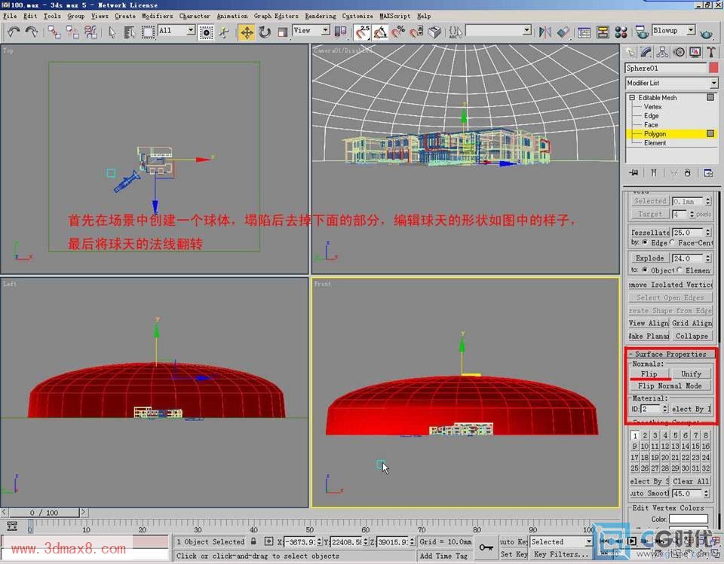Select the Rotate tool in toolbar

click(x=265, y=32)
